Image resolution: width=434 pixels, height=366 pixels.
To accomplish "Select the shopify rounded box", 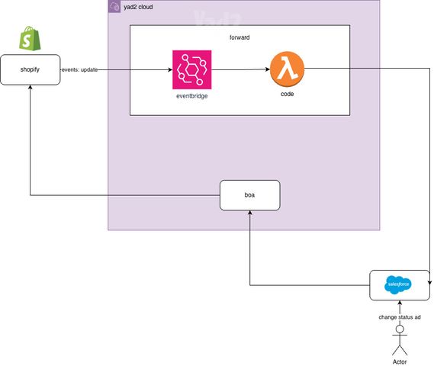I will tap(31, 69).
